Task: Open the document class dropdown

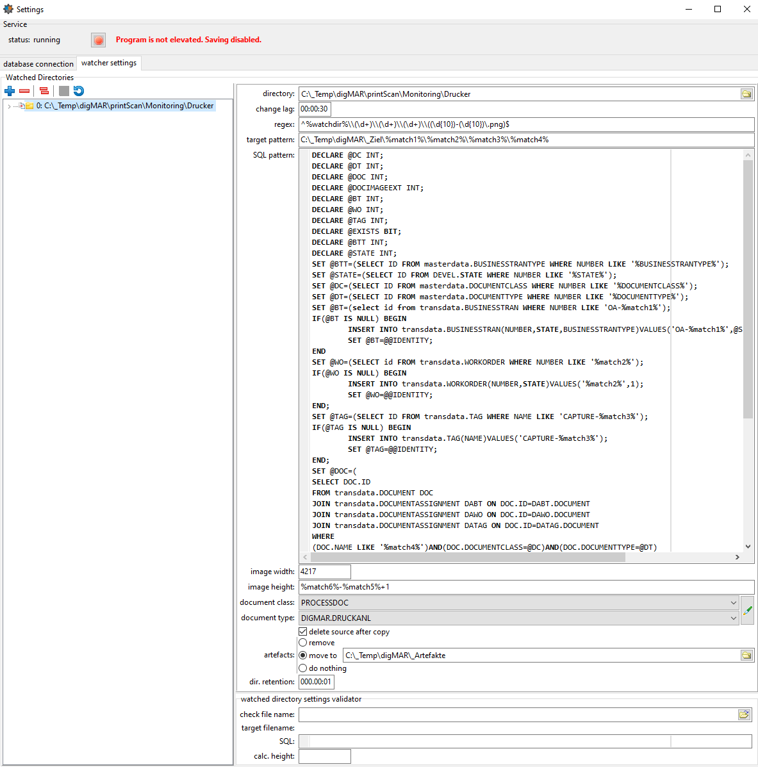Action: (x=733, y=603)
